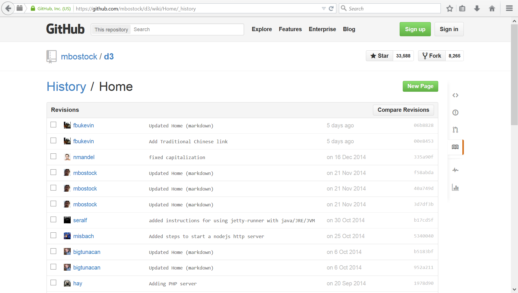Open the commit hash 335a90f
The height and width of the screenshot is (293, 518).
click(423, 157)
